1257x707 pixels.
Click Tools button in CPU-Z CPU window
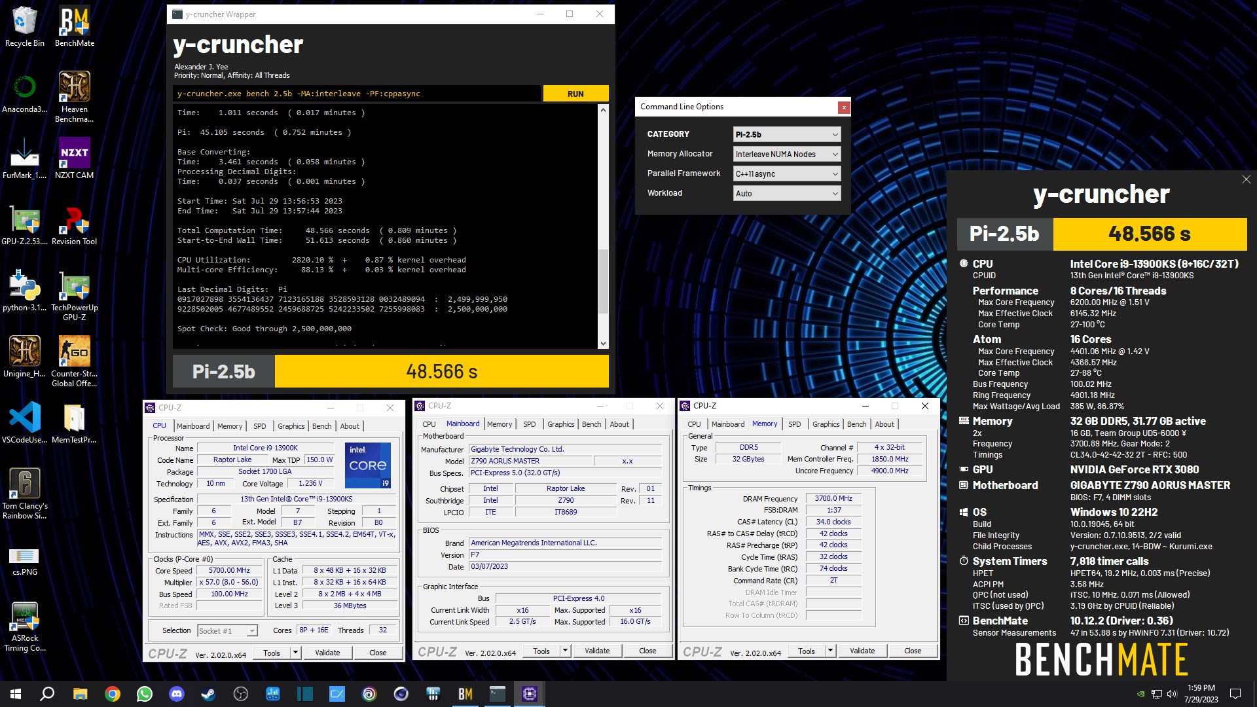(x=272, y=653)
